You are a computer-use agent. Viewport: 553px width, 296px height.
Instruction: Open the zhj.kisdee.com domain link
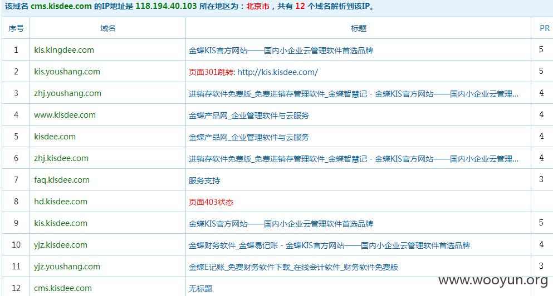point(61,158)
